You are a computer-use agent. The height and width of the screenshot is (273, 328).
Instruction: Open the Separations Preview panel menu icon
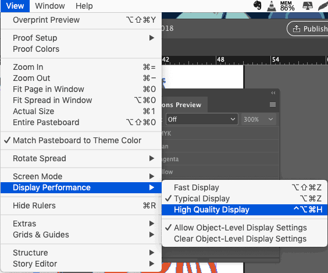click(273, 104)
